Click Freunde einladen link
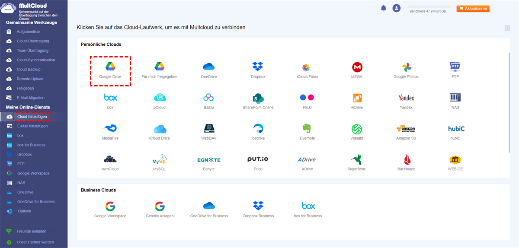519x248 pixels. pyautogui.click(x=32, y=231)
